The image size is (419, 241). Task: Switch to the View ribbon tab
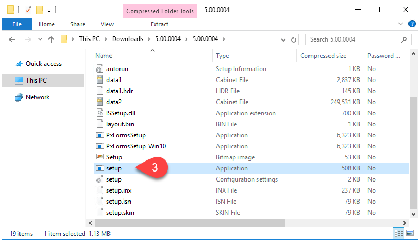click(x=107, y=24)
